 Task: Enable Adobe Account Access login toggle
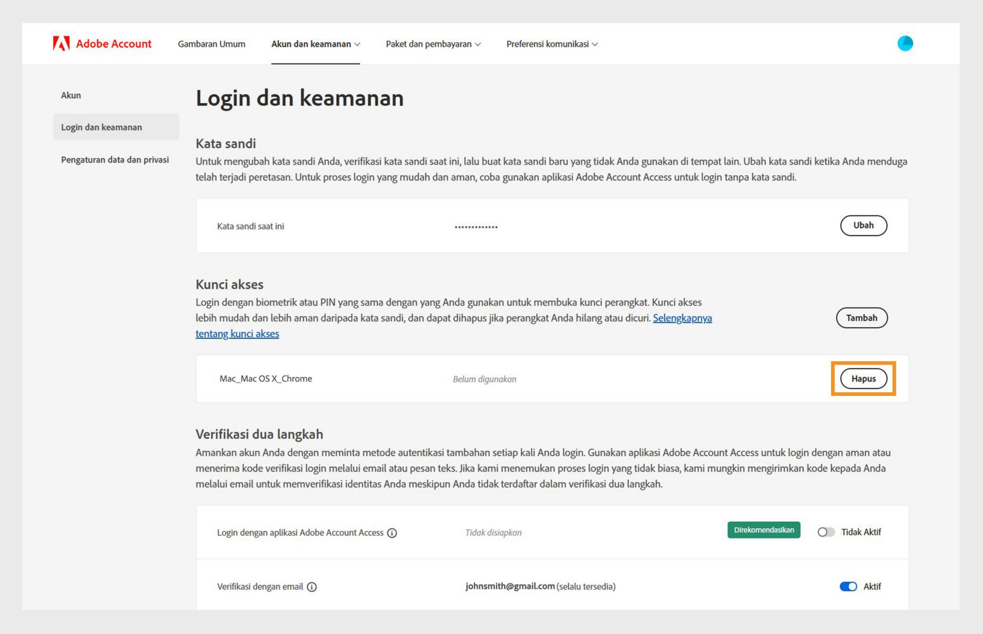pyautogui.click(x=825, y=532)
